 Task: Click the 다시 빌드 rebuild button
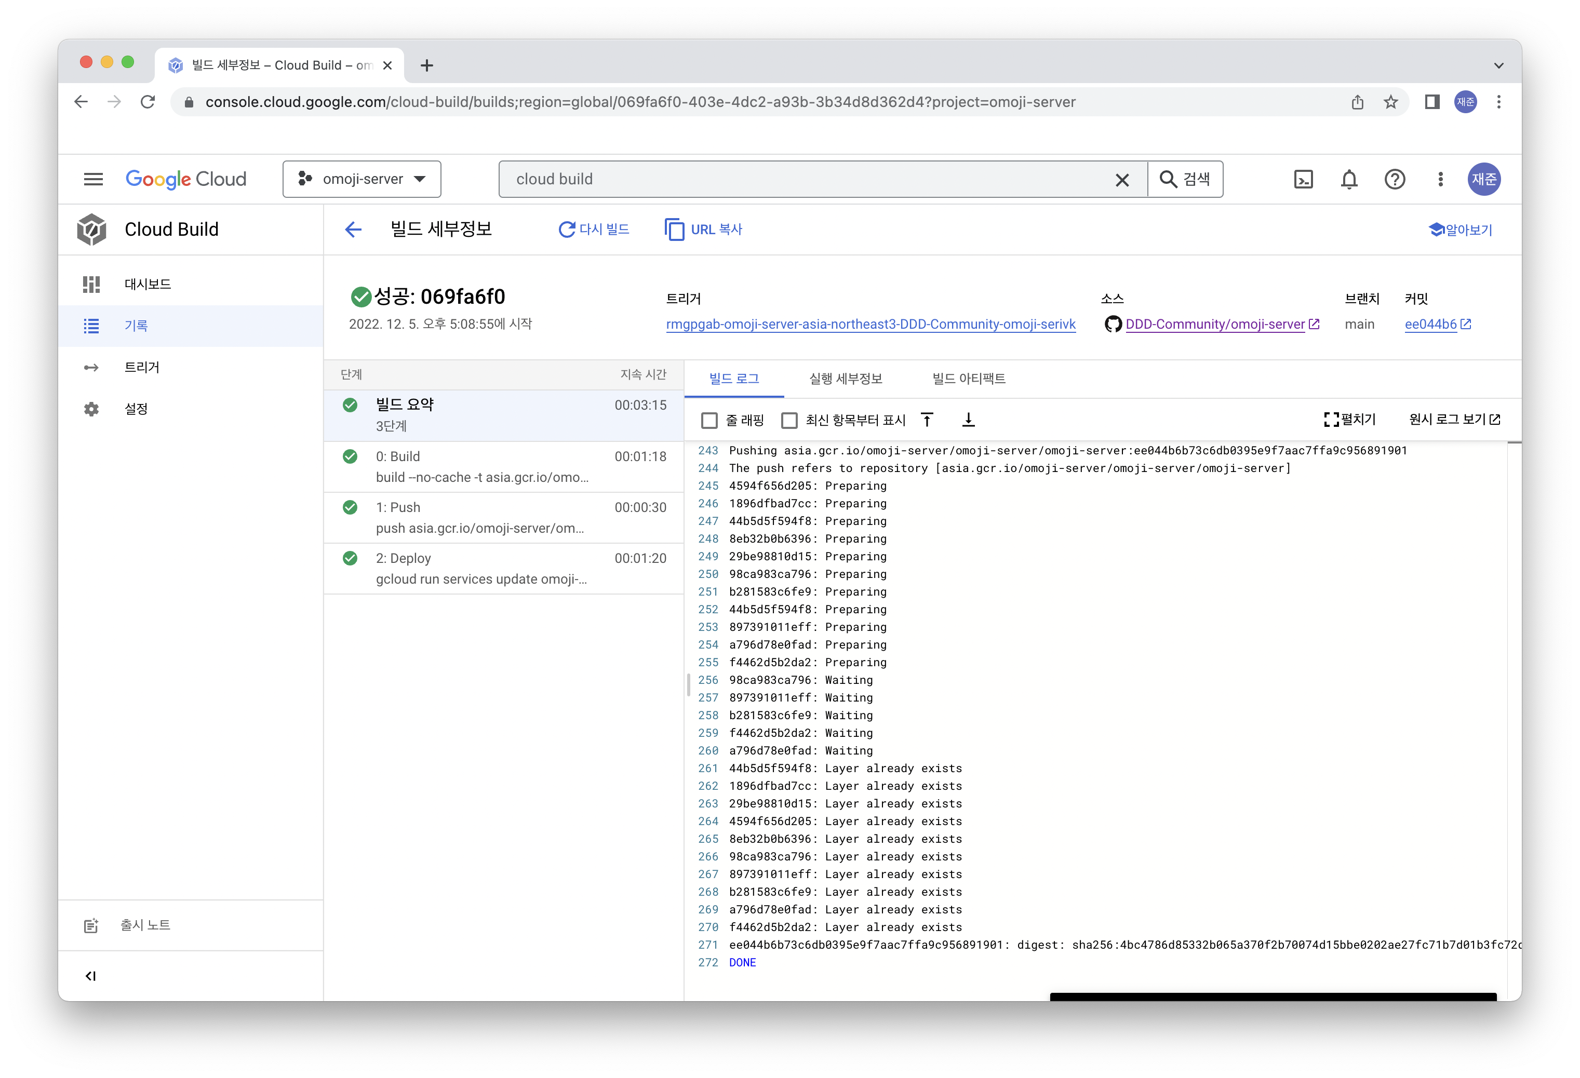pos(594,230)
